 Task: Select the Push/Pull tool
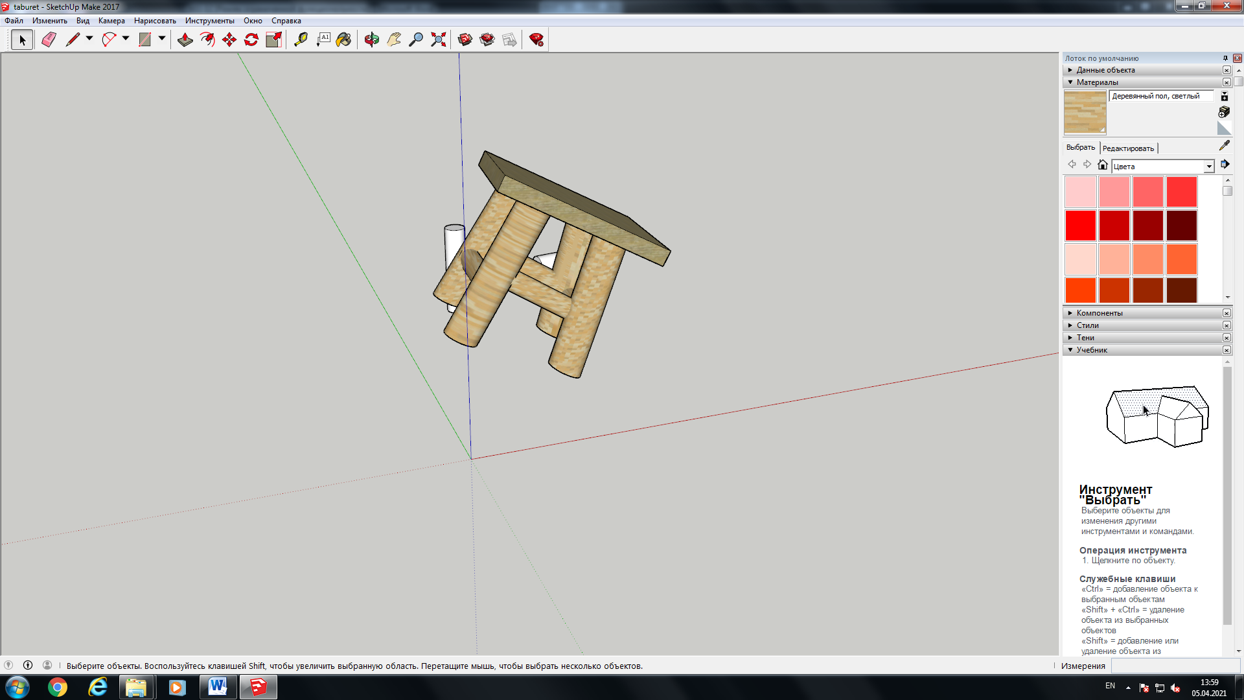point(185,40)
